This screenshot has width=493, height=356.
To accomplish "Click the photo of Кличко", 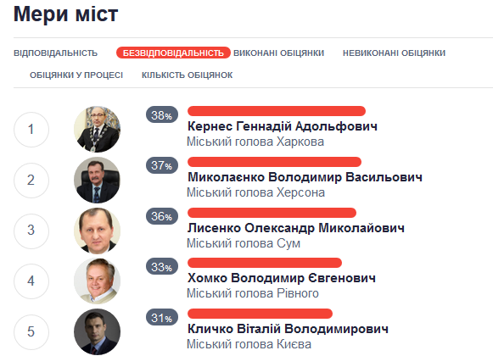I will coord(97,331).
